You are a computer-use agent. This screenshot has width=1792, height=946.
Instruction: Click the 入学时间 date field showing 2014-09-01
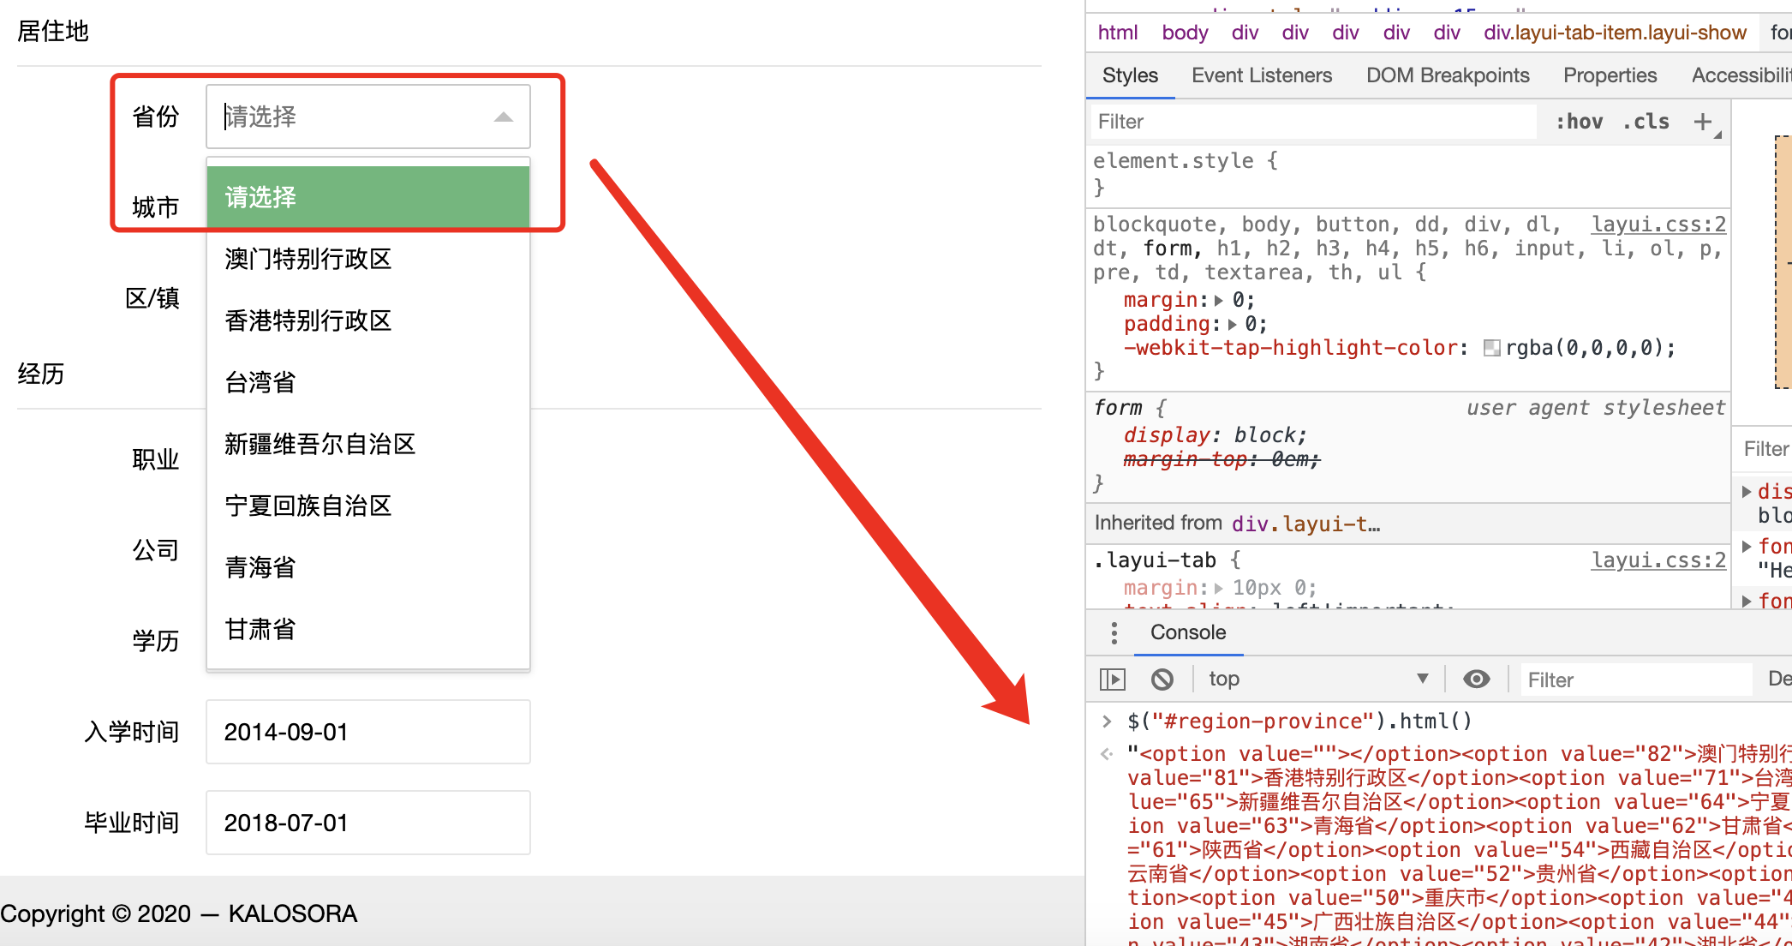(367, 731)
